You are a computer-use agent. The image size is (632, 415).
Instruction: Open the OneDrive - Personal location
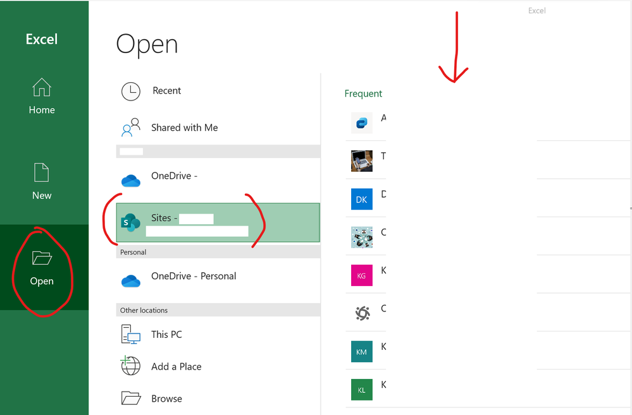218,279
